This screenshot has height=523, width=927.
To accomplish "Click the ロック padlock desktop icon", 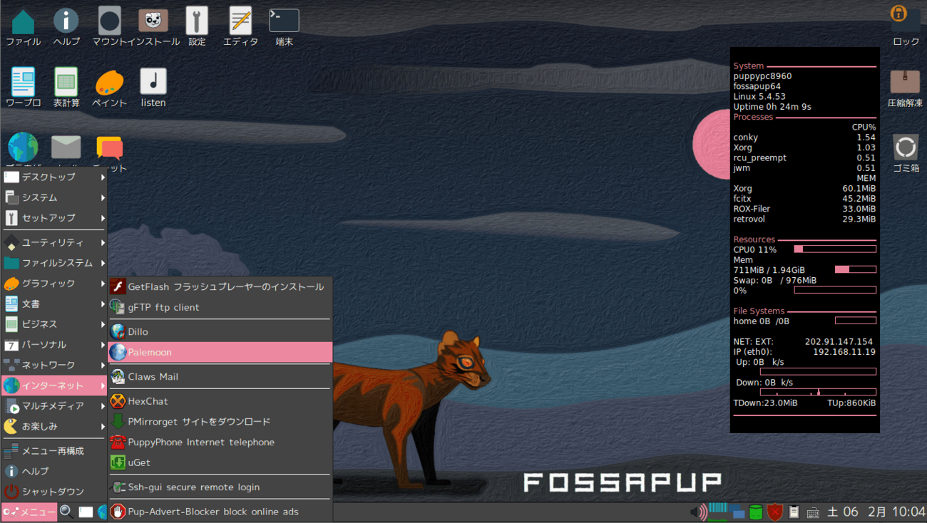I will tap(906, 21).
